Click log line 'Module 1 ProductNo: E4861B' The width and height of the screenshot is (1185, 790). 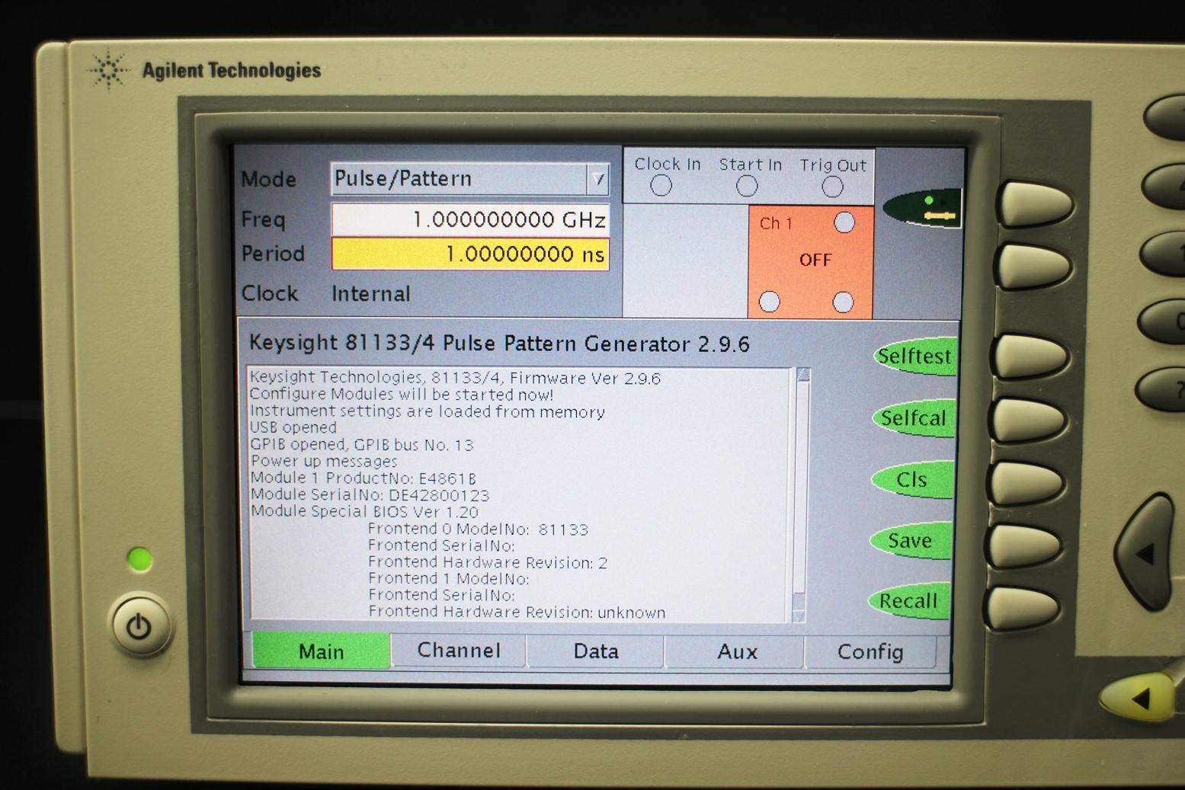364,478
